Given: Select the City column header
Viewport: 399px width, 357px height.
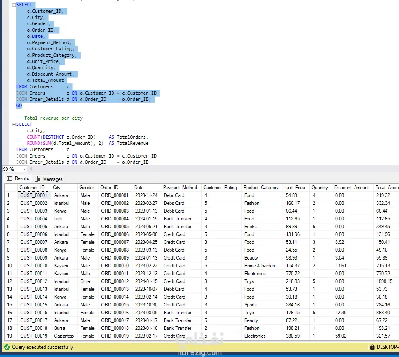Looking at the screenshot, I should [65, 188].
